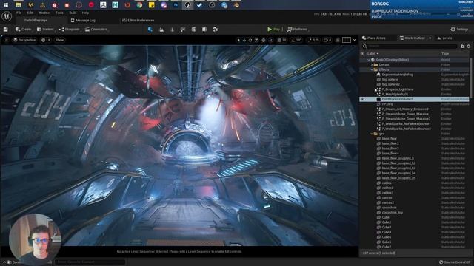Click the outliner create folder icon
Viewport: 474px width, 266px height.
point(462,46)
